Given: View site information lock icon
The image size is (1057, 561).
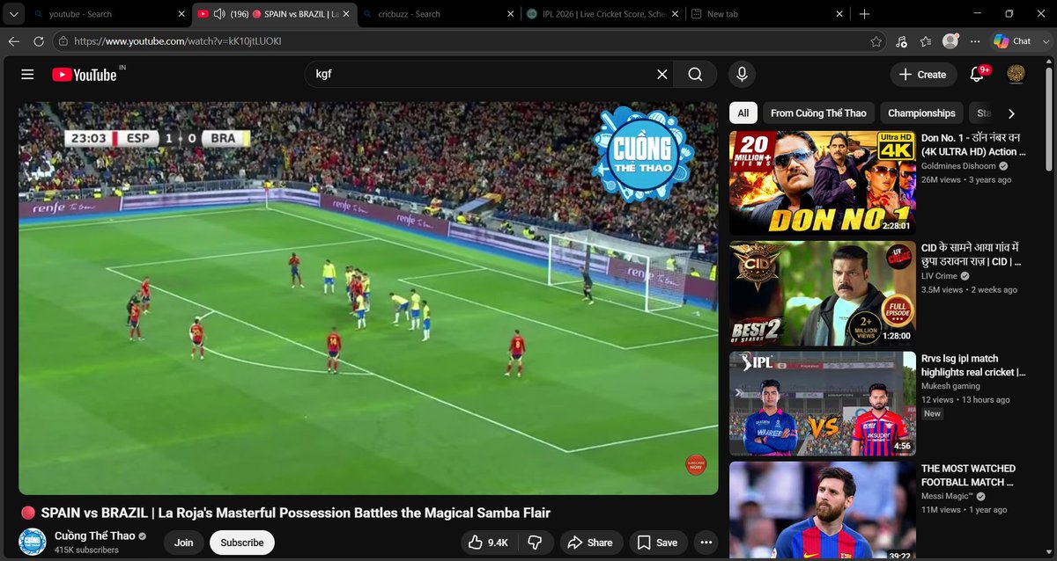Looking at the screenshot, I should click(62, 41).
